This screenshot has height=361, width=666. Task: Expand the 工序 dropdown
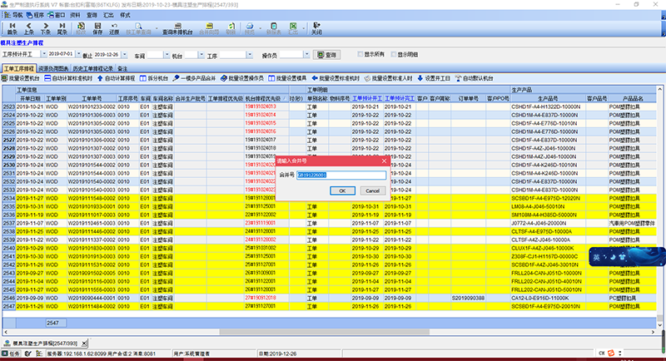click(x=249, y=55)
